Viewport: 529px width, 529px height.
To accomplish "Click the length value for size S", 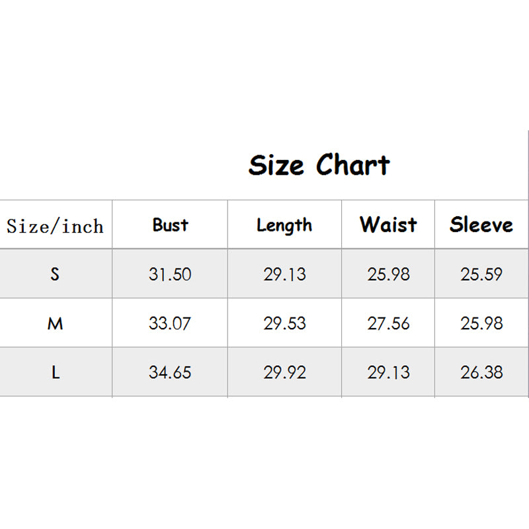I will pyautogui.click(x=284, y=274).
